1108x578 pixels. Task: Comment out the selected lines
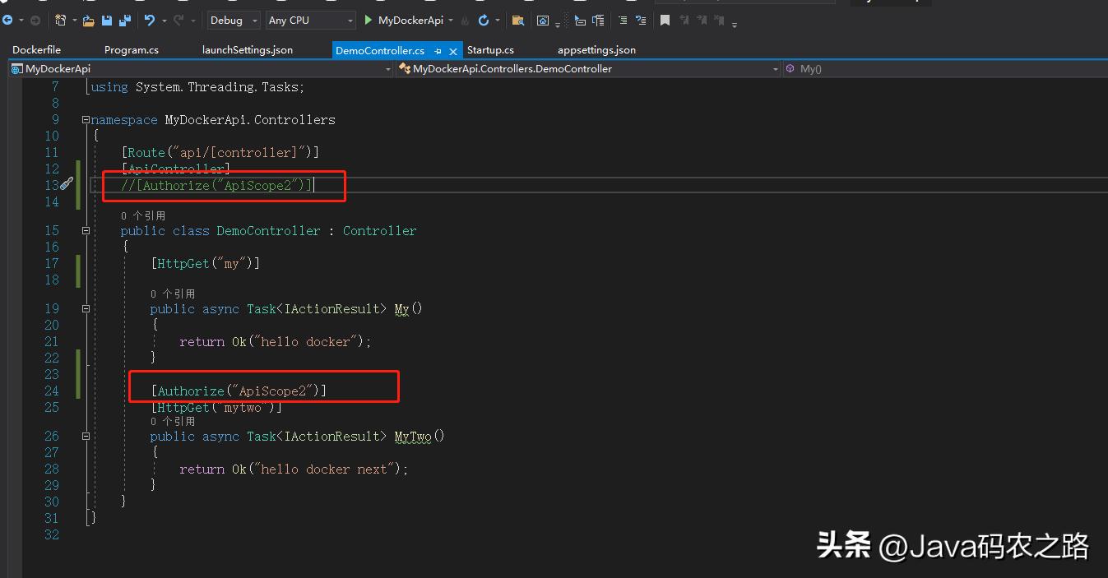click(x=623, y=20)
